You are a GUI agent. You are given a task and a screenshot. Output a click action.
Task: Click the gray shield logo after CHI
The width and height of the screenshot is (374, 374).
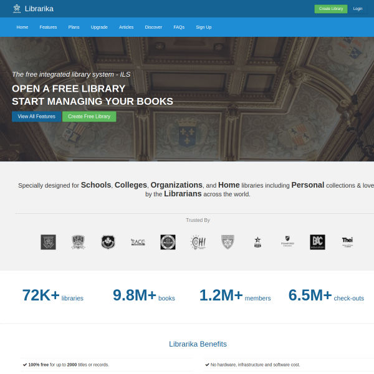[x=228, y=242]
